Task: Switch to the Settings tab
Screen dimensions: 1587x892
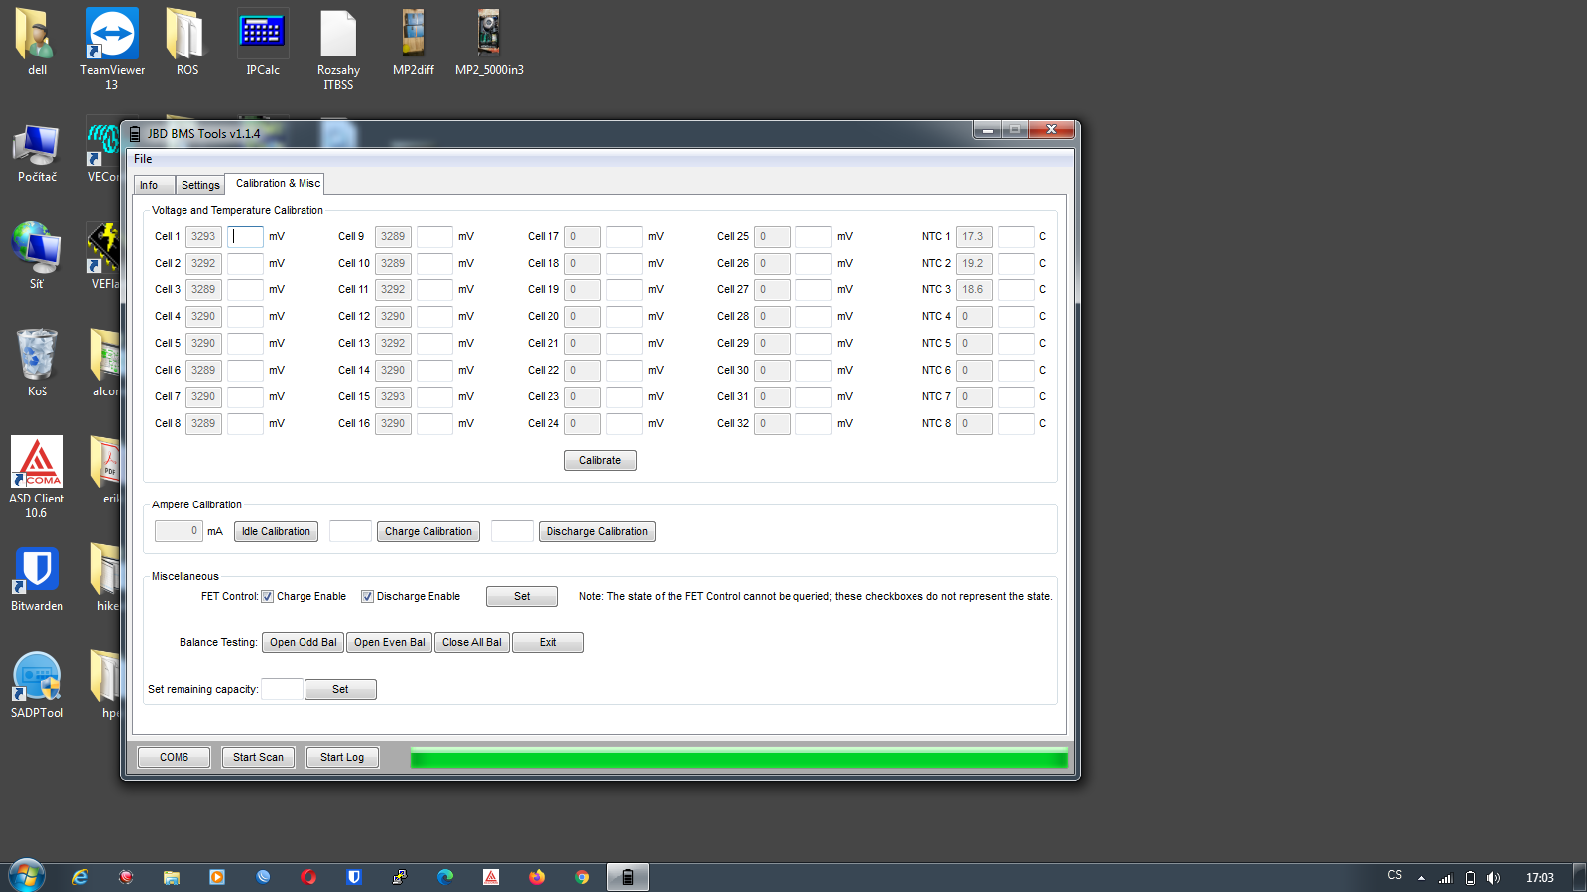Action: coord(200,185)
